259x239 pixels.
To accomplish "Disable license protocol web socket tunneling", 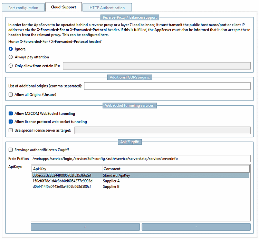I will 11,122.
